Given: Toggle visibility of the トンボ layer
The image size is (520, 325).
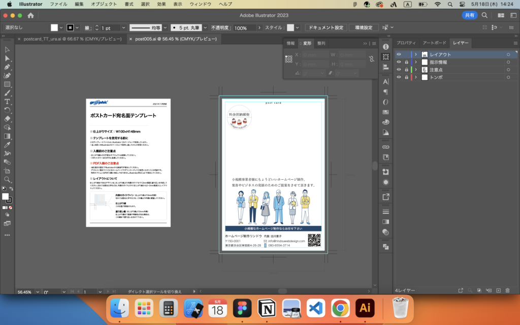Looking at the screenshot, I should [399, 77].
